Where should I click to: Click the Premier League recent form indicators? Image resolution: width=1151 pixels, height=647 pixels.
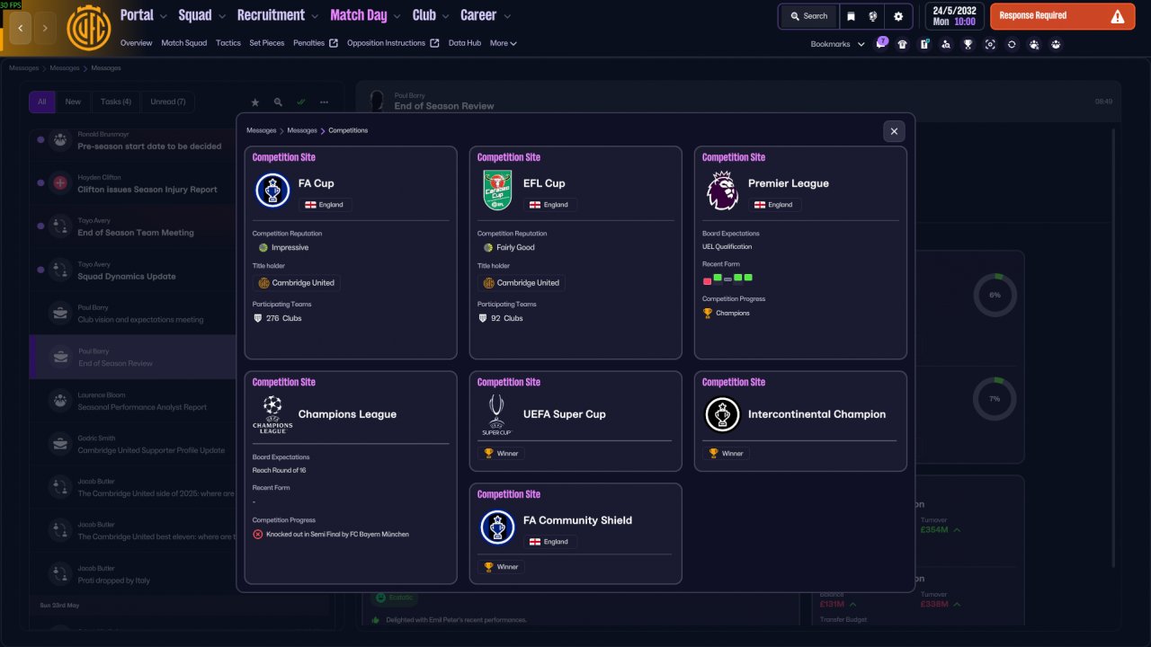(x=727, y=279)
